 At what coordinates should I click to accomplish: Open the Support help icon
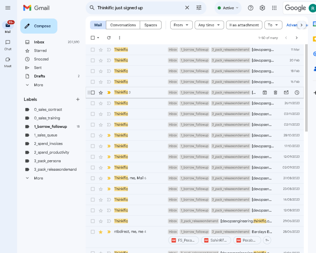pyautogui.click(x=251, y=8)
